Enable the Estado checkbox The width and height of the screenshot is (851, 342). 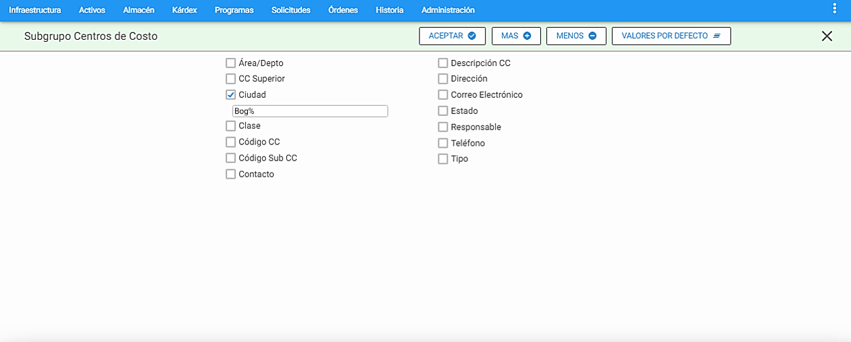443,111
